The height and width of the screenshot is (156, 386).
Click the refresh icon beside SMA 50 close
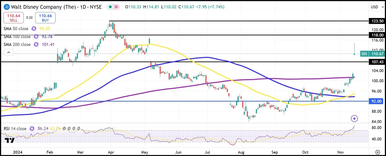(x=33, y=29)
